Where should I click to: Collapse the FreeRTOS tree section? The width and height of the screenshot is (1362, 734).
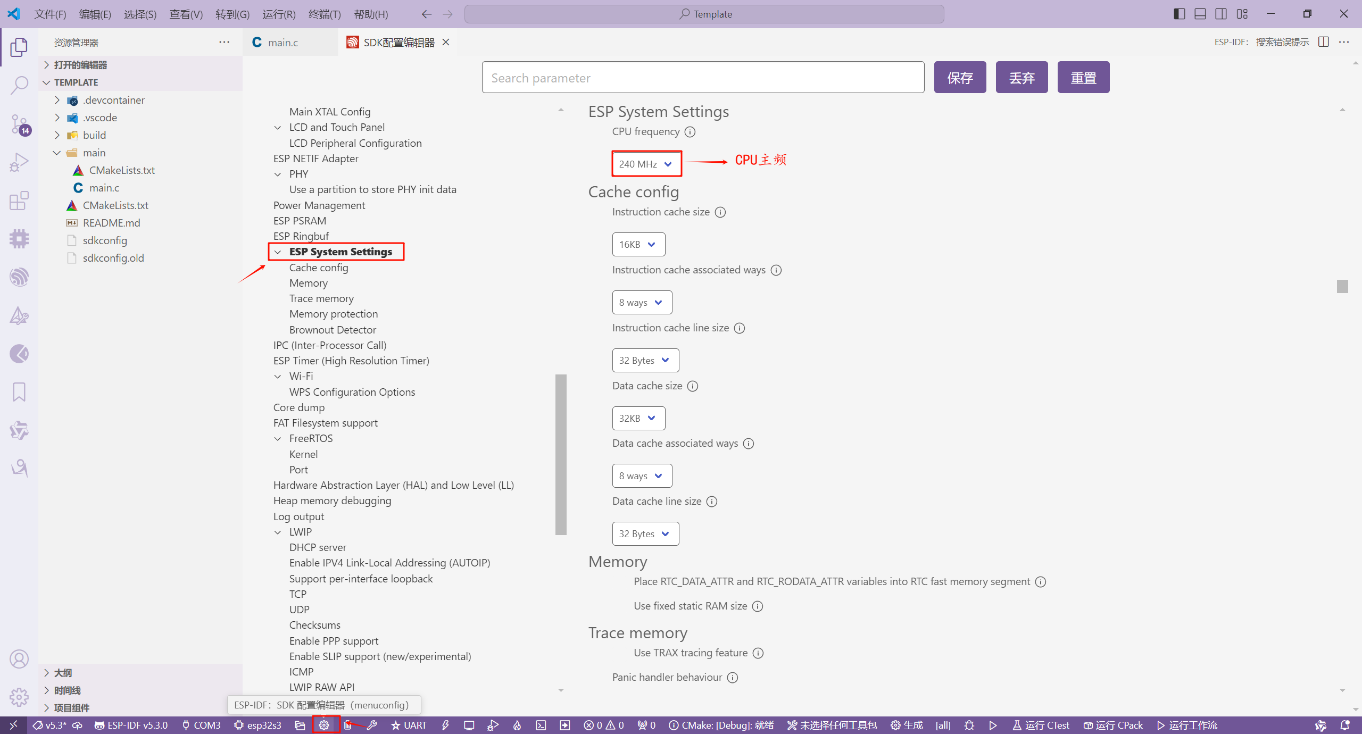[278, 439]
